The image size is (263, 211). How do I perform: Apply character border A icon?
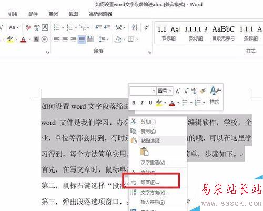(45, 27)
